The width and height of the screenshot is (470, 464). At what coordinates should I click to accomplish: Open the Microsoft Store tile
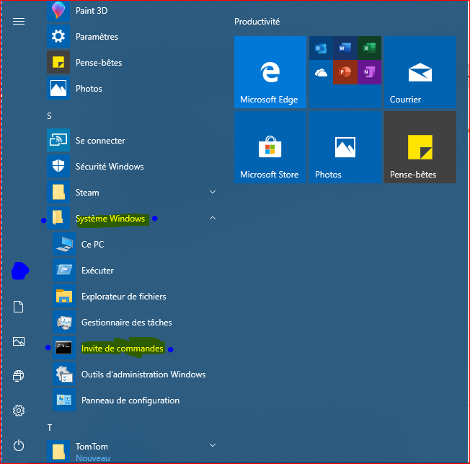tap(270, 147)
